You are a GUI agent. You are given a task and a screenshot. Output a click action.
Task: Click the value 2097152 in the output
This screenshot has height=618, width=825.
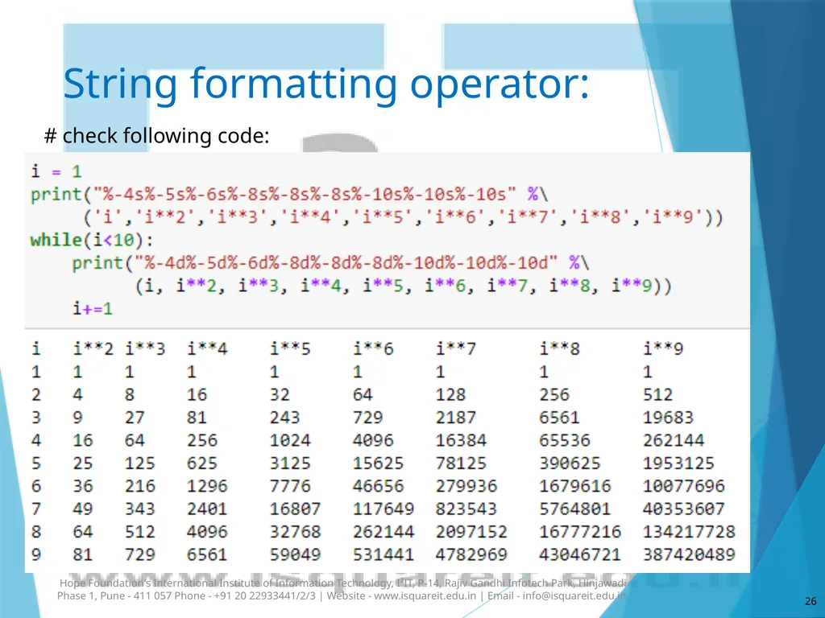click(471, 531)
